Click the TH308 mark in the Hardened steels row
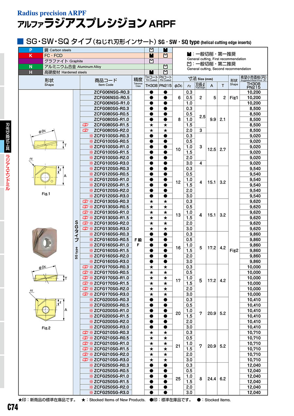The image size is (294, 416). 151,72
